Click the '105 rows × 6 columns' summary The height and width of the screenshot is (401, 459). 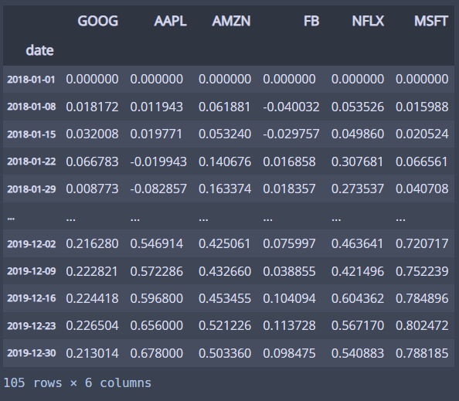point(77,383)
